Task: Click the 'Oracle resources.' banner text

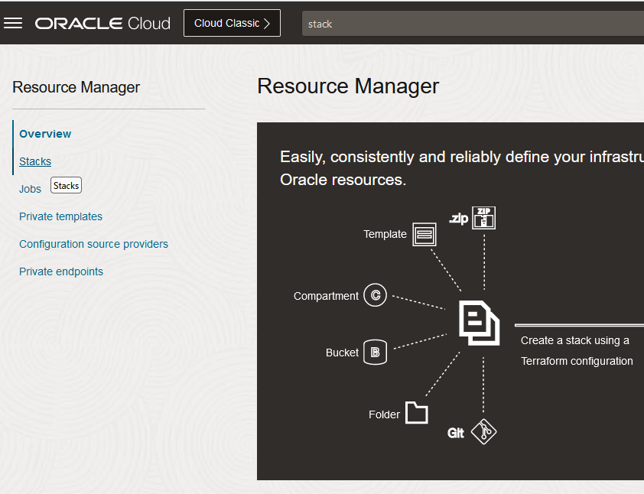Action: [x=343, y=180]
